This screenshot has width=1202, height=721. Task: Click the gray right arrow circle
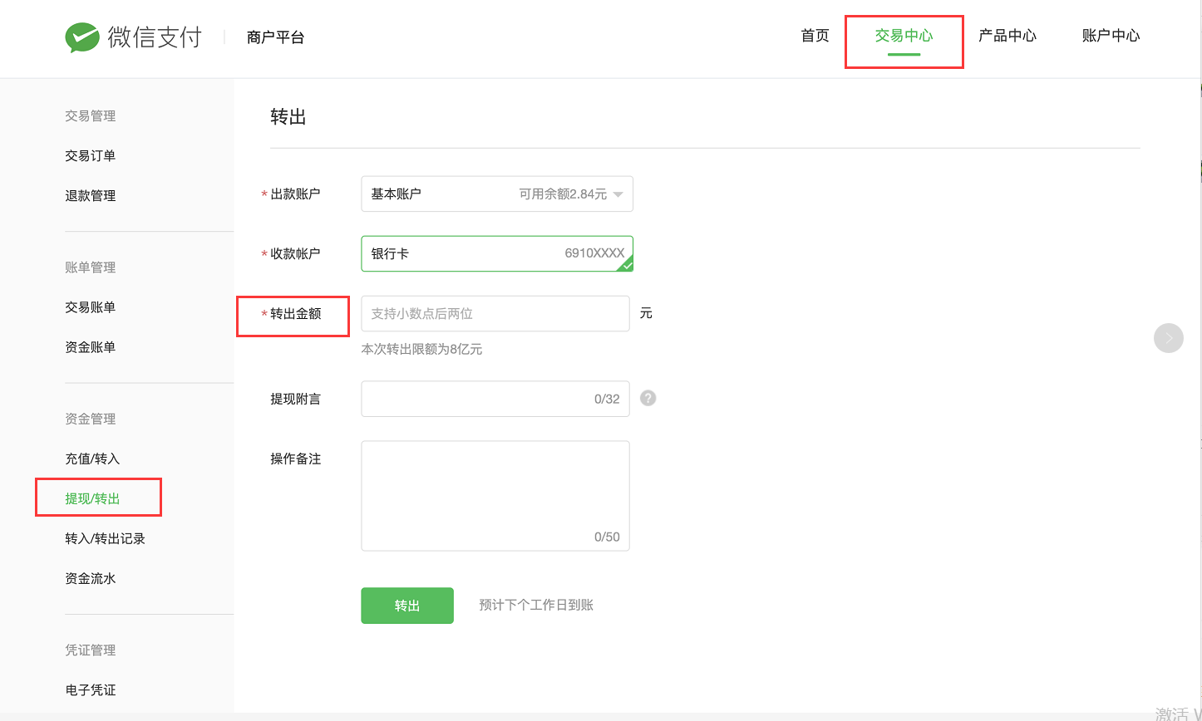tap(1168, 338)
